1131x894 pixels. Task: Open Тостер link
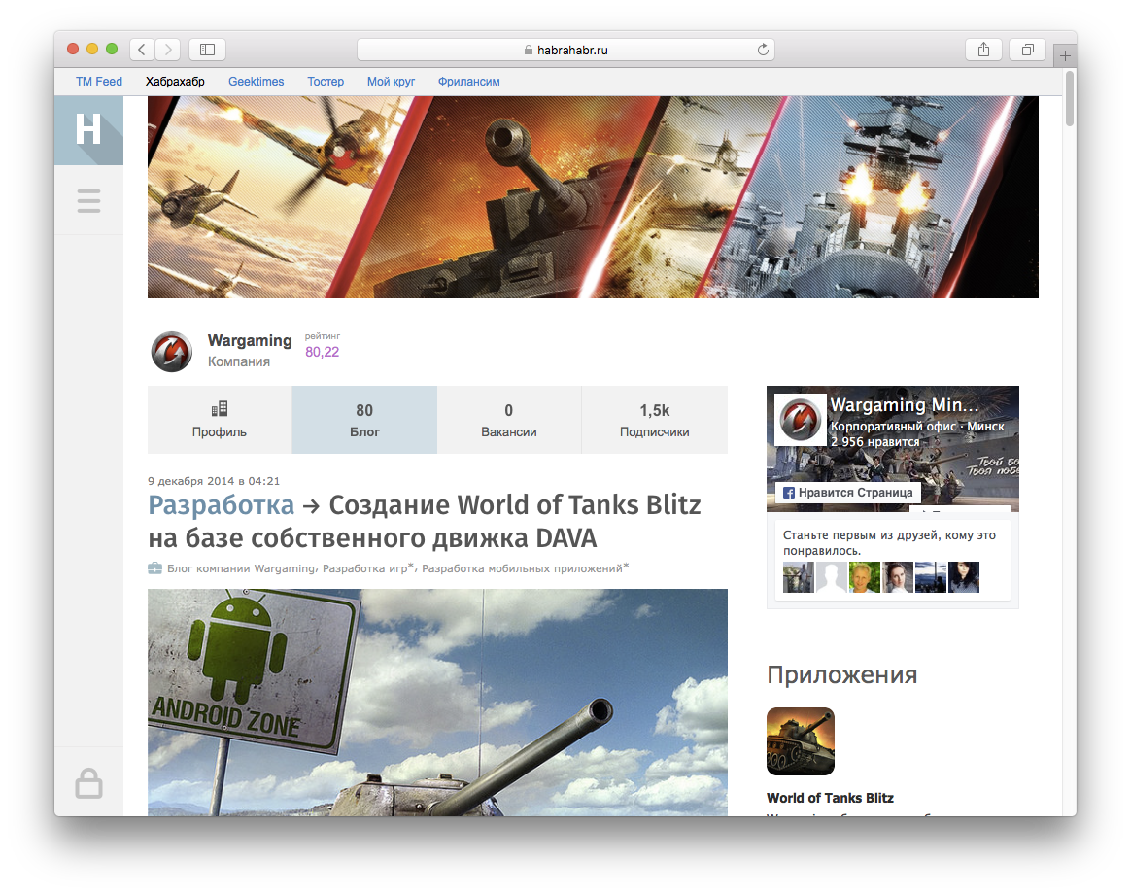click(x=326, y=82)
